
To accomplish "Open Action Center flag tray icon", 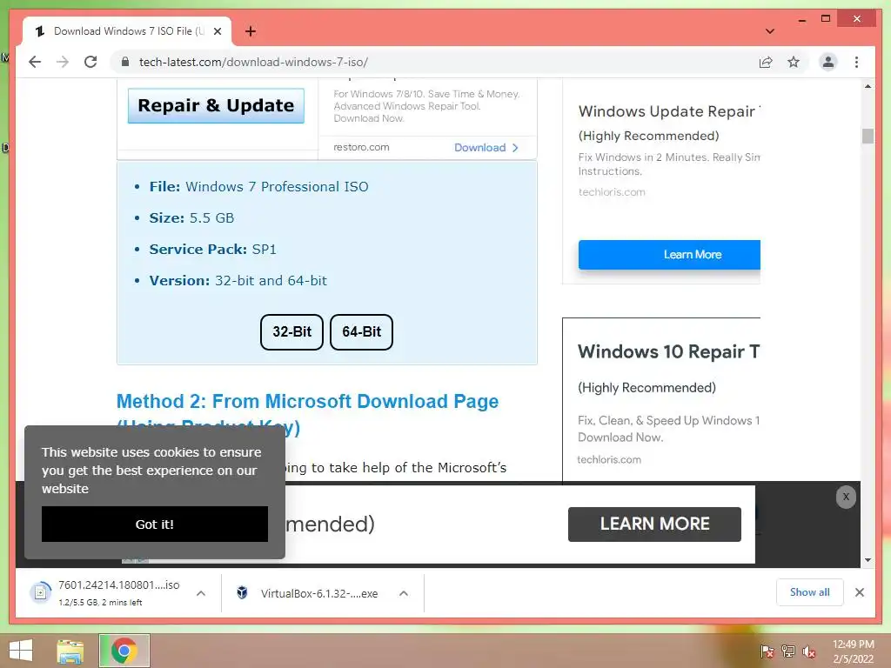I will click(767, 651).
